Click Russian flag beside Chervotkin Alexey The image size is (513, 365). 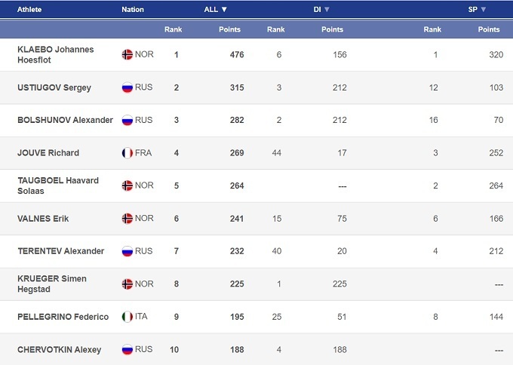tap(127, 349)
